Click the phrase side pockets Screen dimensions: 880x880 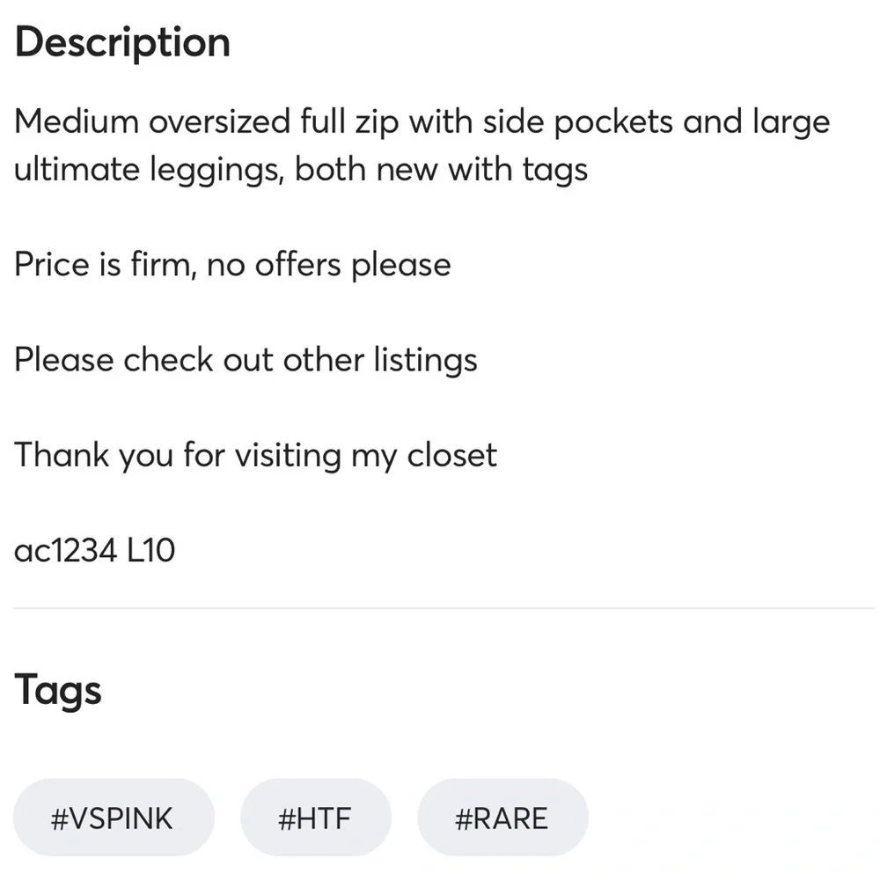[572, 121]
